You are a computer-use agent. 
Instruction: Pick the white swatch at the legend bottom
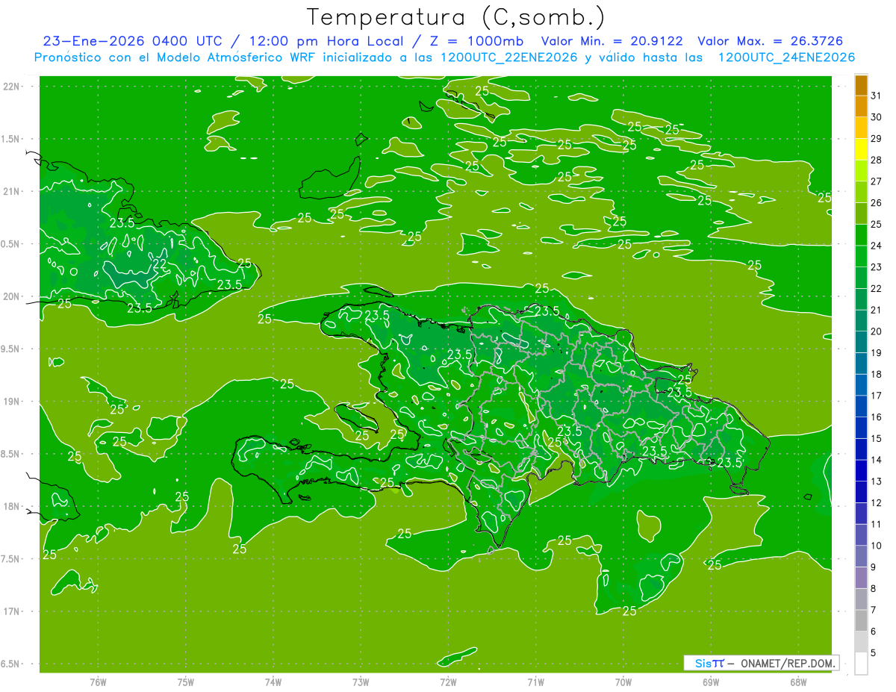861,663
